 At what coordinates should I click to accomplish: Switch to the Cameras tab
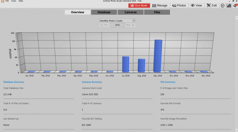coord(131,12)
